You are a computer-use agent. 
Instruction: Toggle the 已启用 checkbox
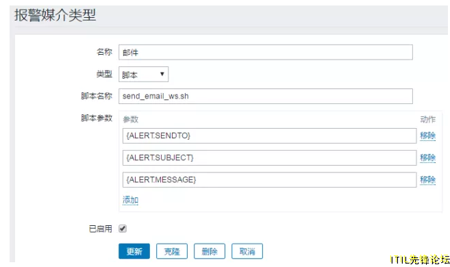tap(123, 229)
